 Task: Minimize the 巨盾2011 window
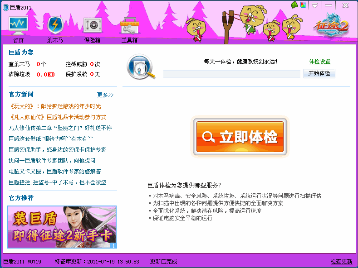(x=329, y=5)
